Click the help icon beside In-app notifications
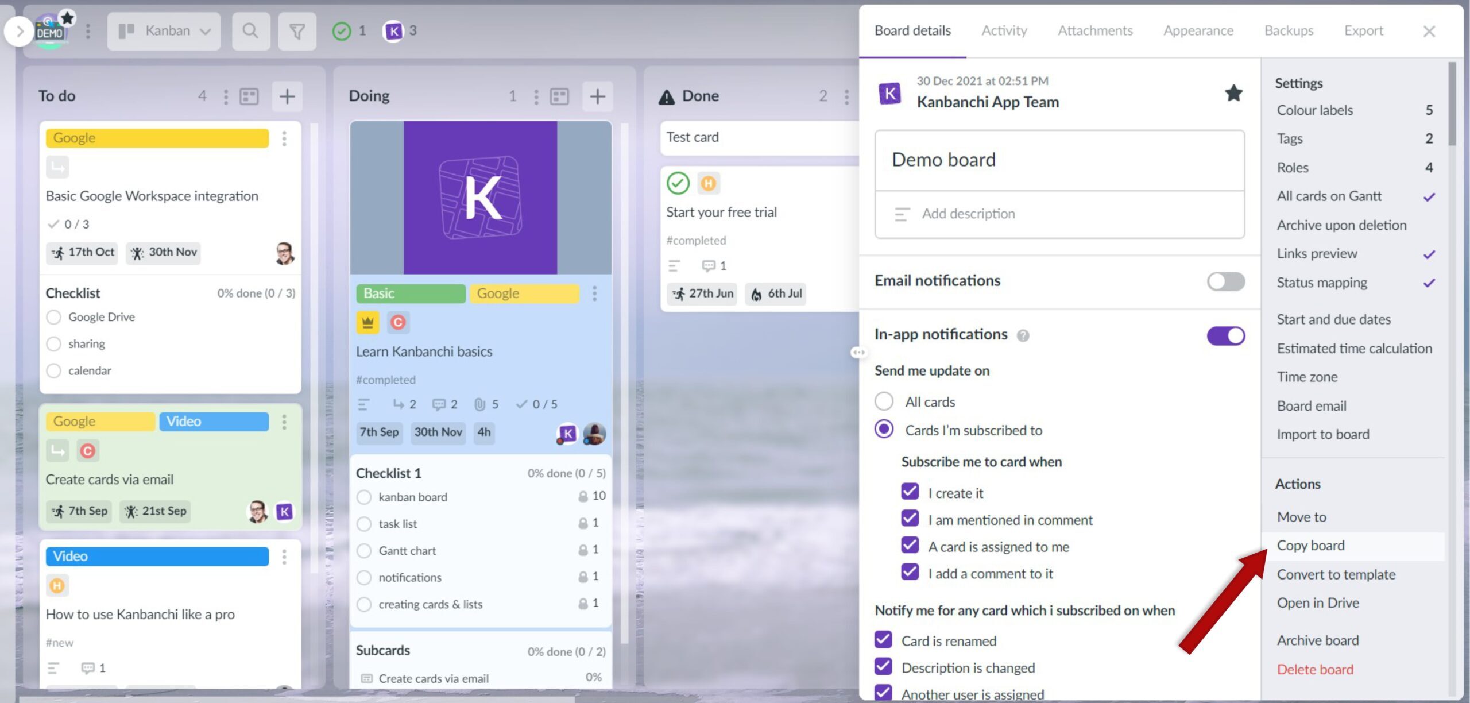The height and width of the screenshot is (703, 1470). tap(1023, 335)
